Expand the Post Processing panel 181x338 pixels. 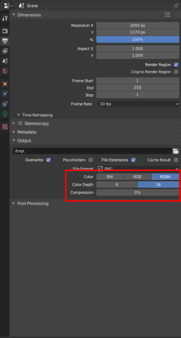(14, 203)
